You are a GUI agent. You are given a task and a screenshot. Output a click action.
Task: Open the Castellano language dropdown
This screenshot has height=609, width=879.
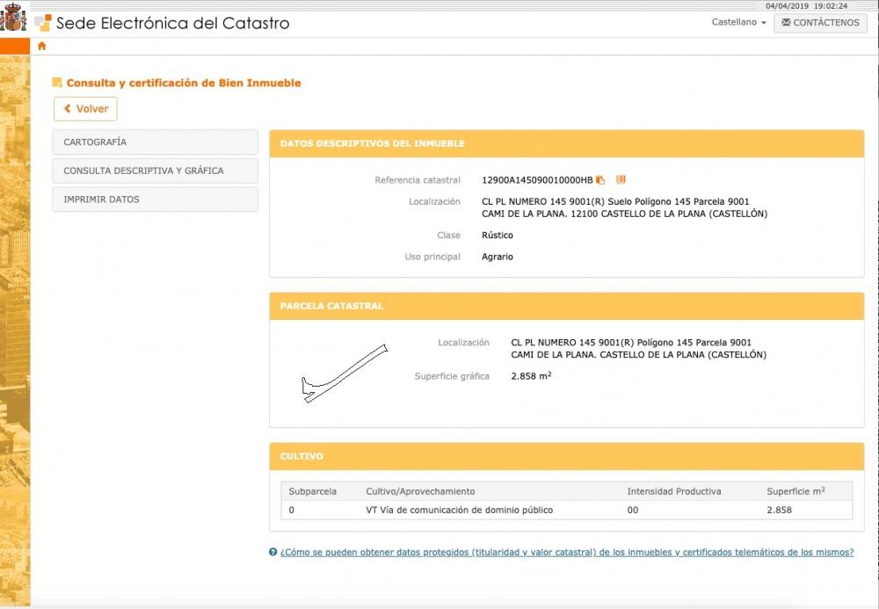pos(738,23)
